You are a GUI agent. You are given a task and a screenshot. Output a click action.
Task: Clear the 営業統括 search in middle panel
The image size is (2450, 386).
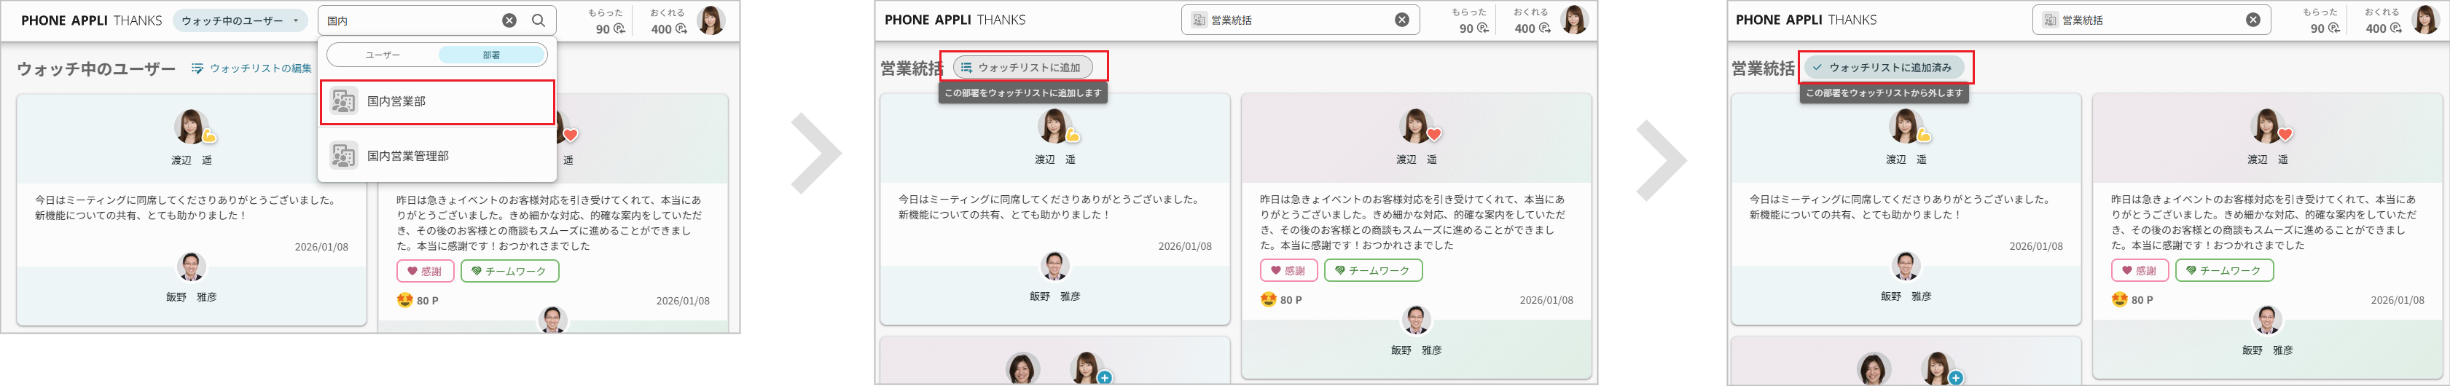(1402, 20)
